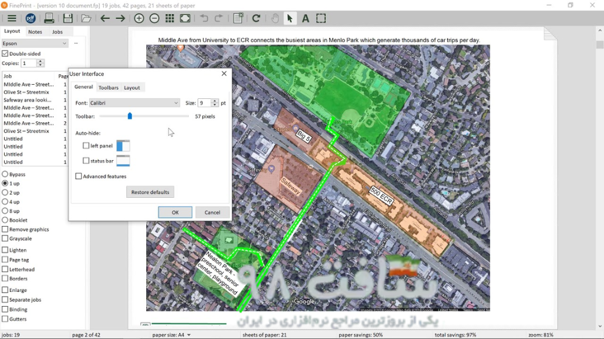
Task: Select the Booklet layout option
Action: tap(5, 220)
